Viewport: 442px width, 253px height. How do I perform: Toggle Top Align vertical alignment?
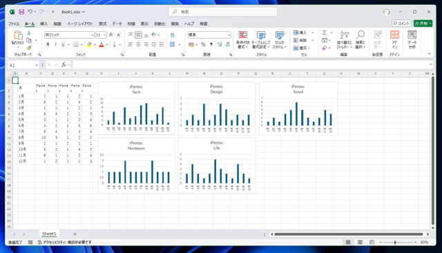click(x=131, y=35)
